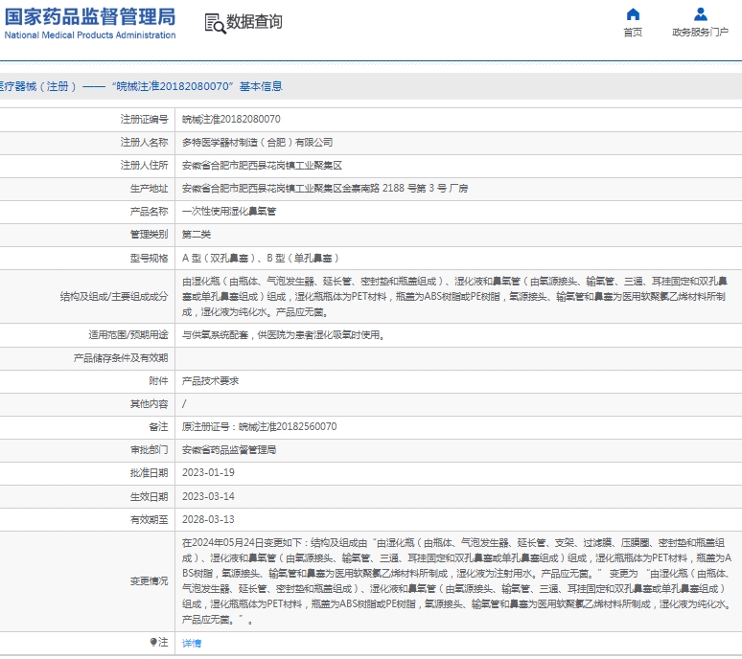
Task: Select effective date 2023-03-14
Action: [x=208, y=496]
